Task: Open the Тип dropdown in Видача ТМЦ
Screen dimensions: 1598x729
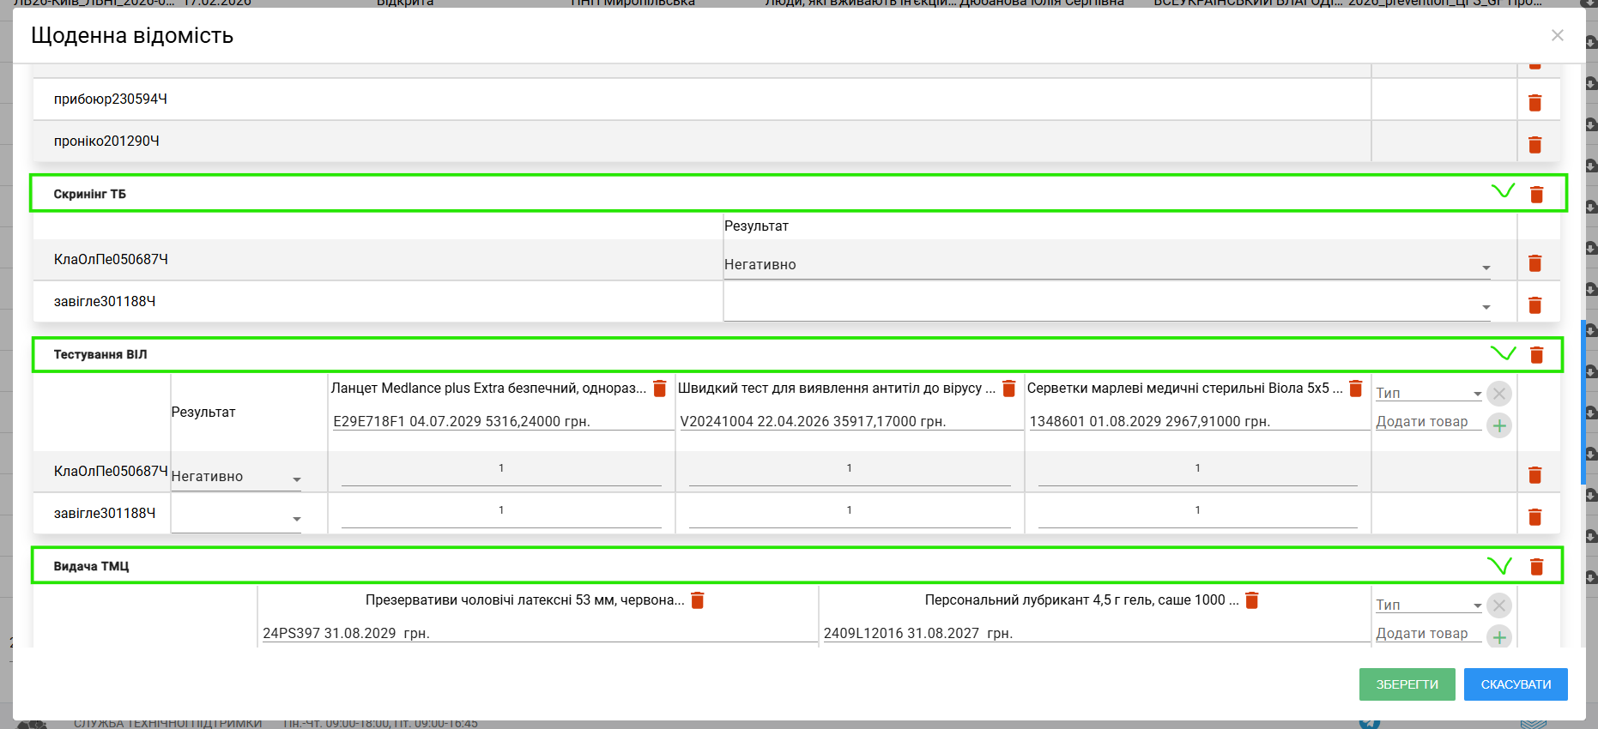Action: 1429,605
